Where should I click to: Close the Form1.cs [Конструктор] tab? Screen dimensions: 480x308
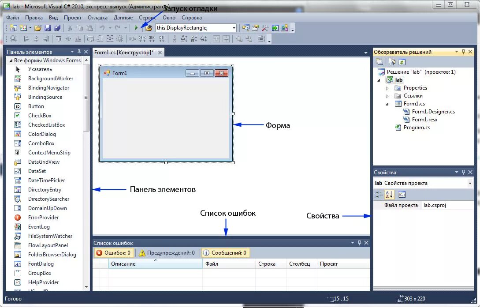pyautogui.click(x=160, y=53)
